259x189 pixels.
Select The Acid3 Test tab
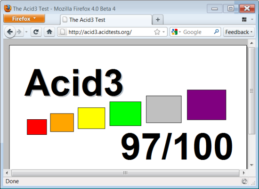pos(106,20)
